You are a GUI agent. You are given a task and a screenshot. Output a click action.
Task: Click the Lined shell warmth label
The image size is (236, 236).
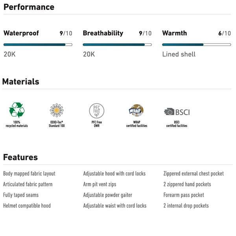pyautogui.click(x=179, y=54)
